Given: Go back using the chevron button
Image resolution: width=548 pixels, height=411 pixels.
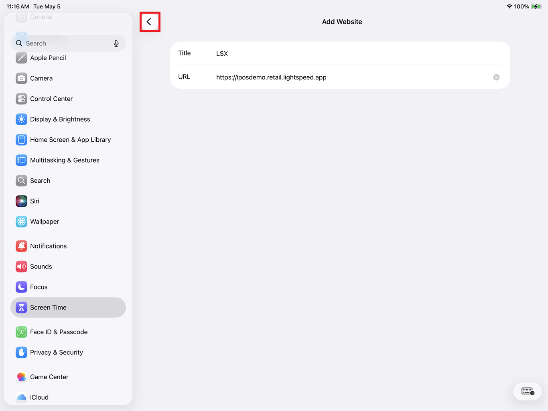Looking at the screenshot, I should tap(149, 22).
